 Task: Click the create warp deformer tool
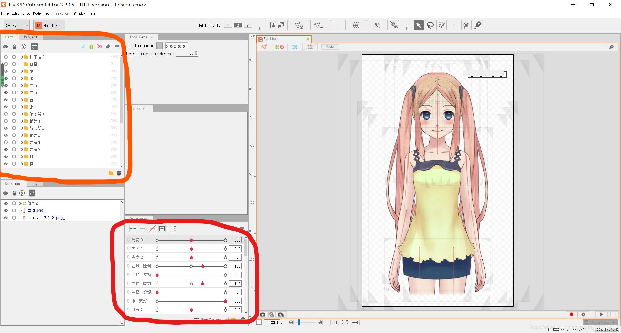(x=356, y=25)
